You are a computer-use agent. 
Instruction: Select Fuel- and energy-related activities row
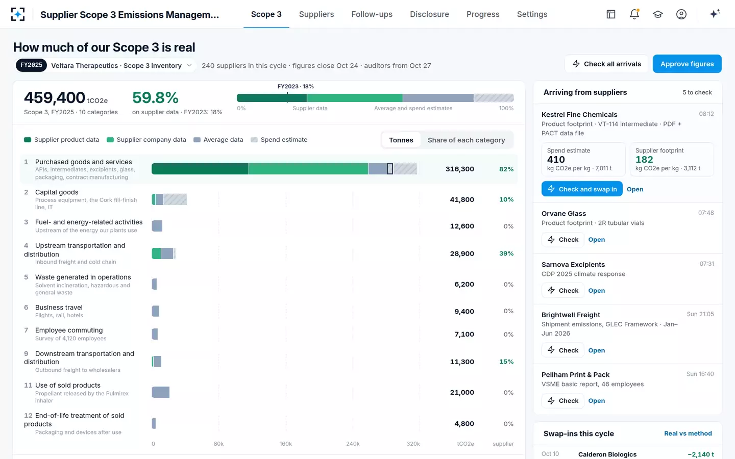pyautogui.click(x=268, y=226)
